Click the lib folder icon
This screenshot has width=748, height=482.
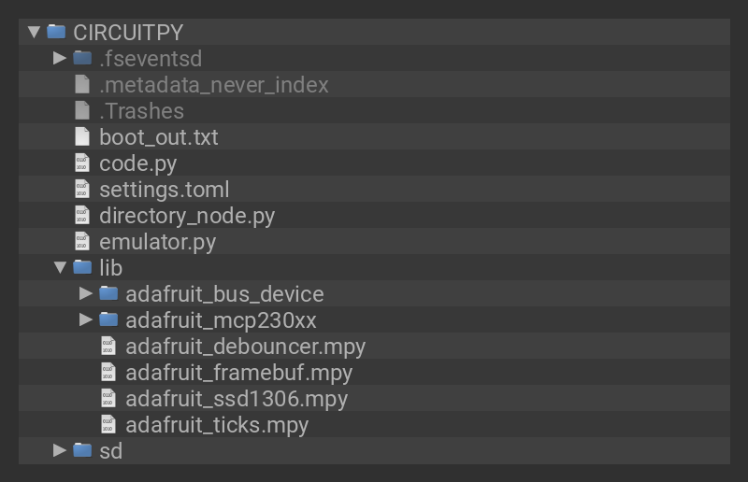(82, 267)
